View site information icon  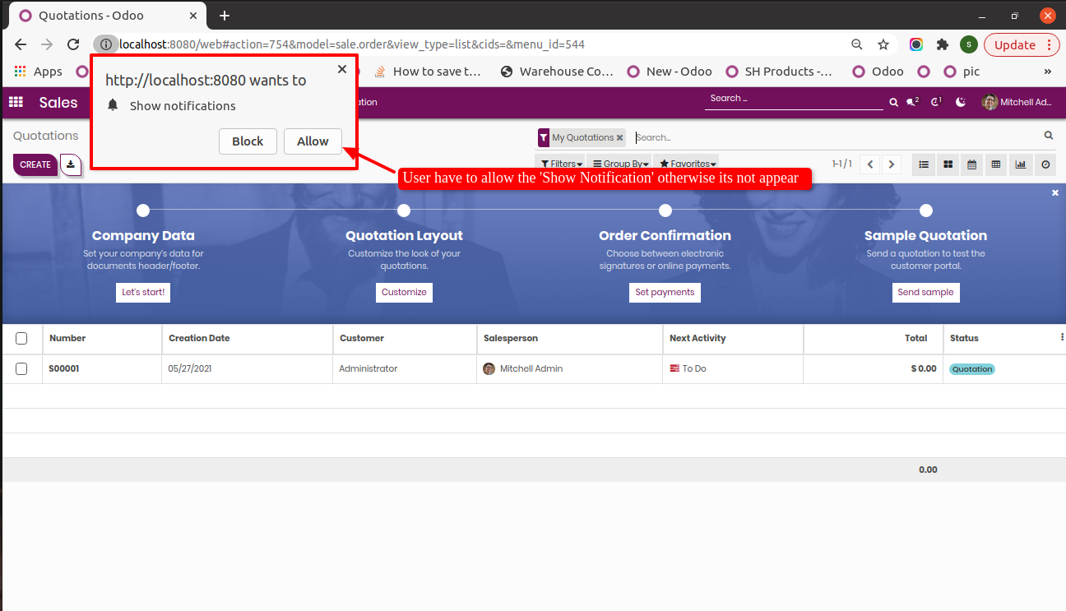105,44
